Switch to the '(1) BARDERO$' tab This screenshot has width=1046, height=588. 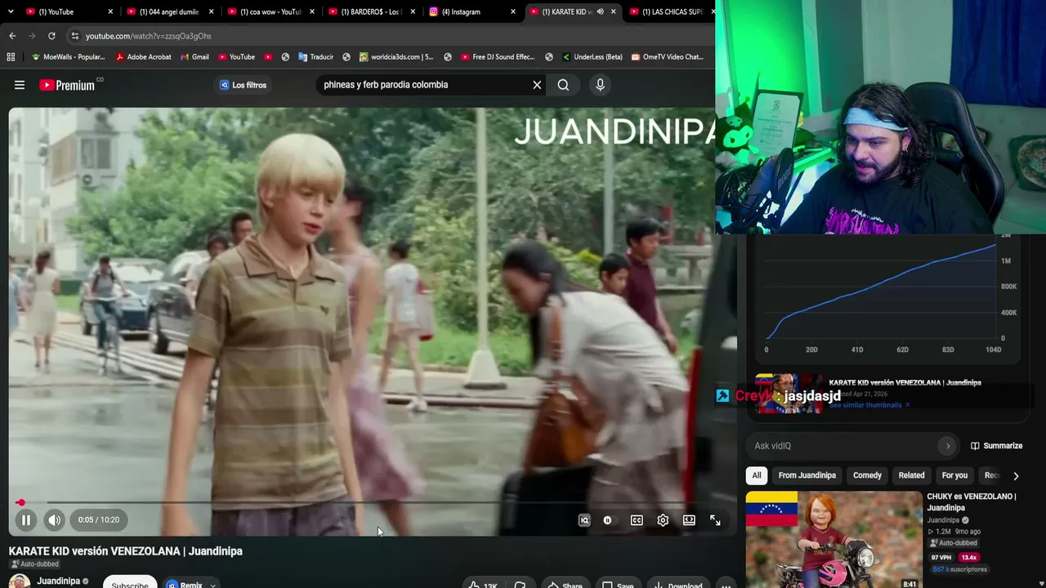[370, 12]
